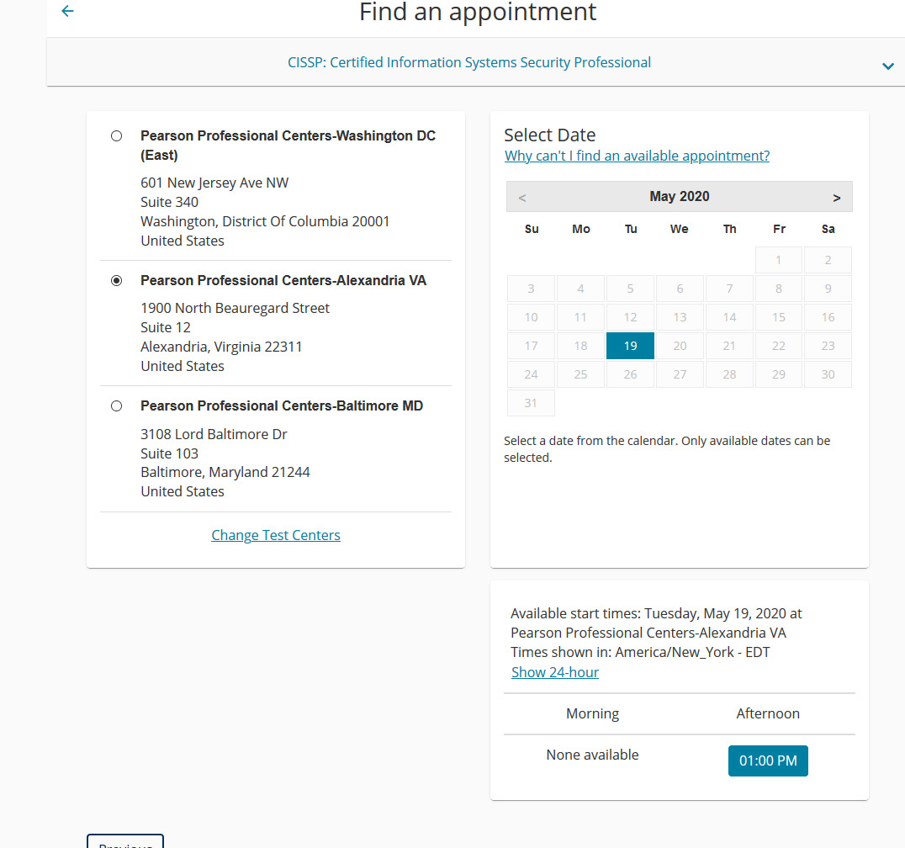Go to previous month in calendar
This screenshot has width=905, height=848.
click(x=522, y=198)
